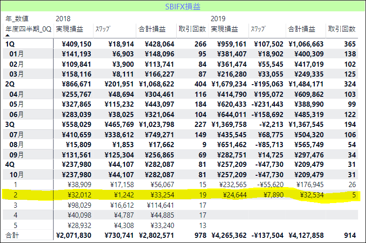Click the highlighted ¥33,254 cell
Screen dimensions: 366x243
point(162,195)
